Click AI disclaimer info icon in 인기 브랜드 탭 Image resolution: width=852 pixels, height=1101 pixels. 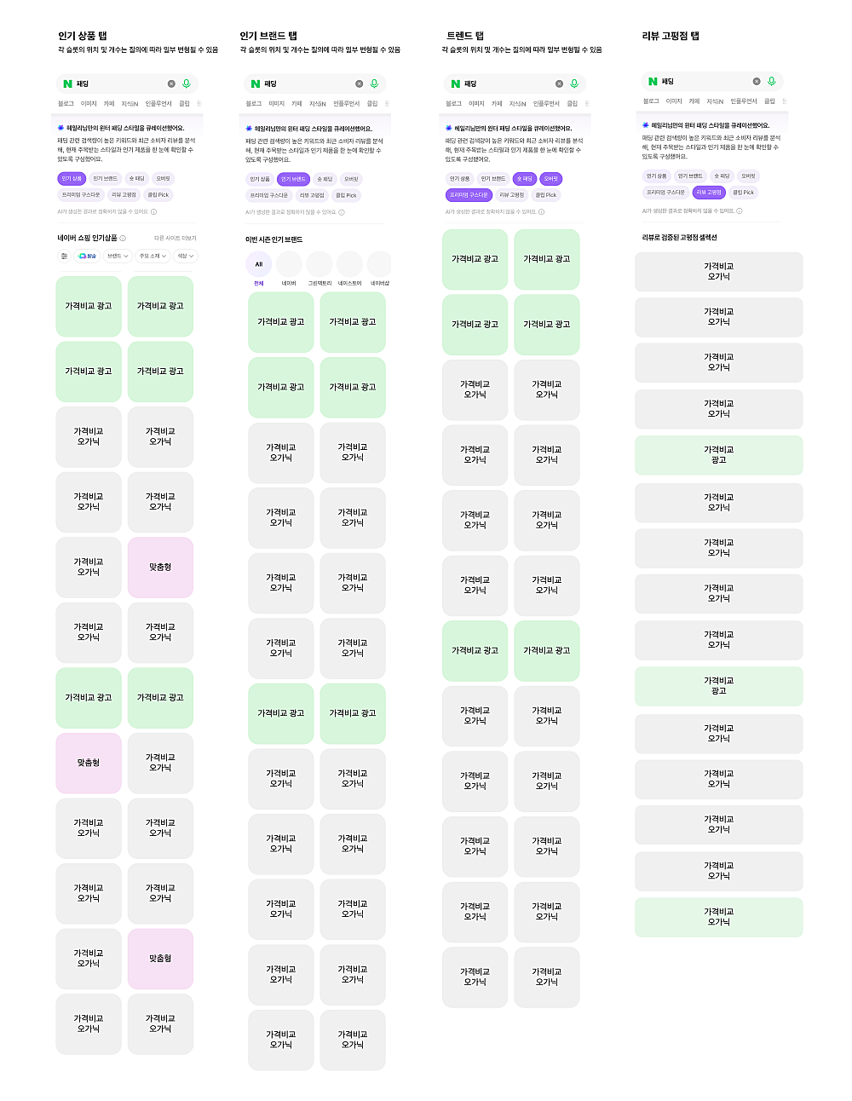click(342, 212)
